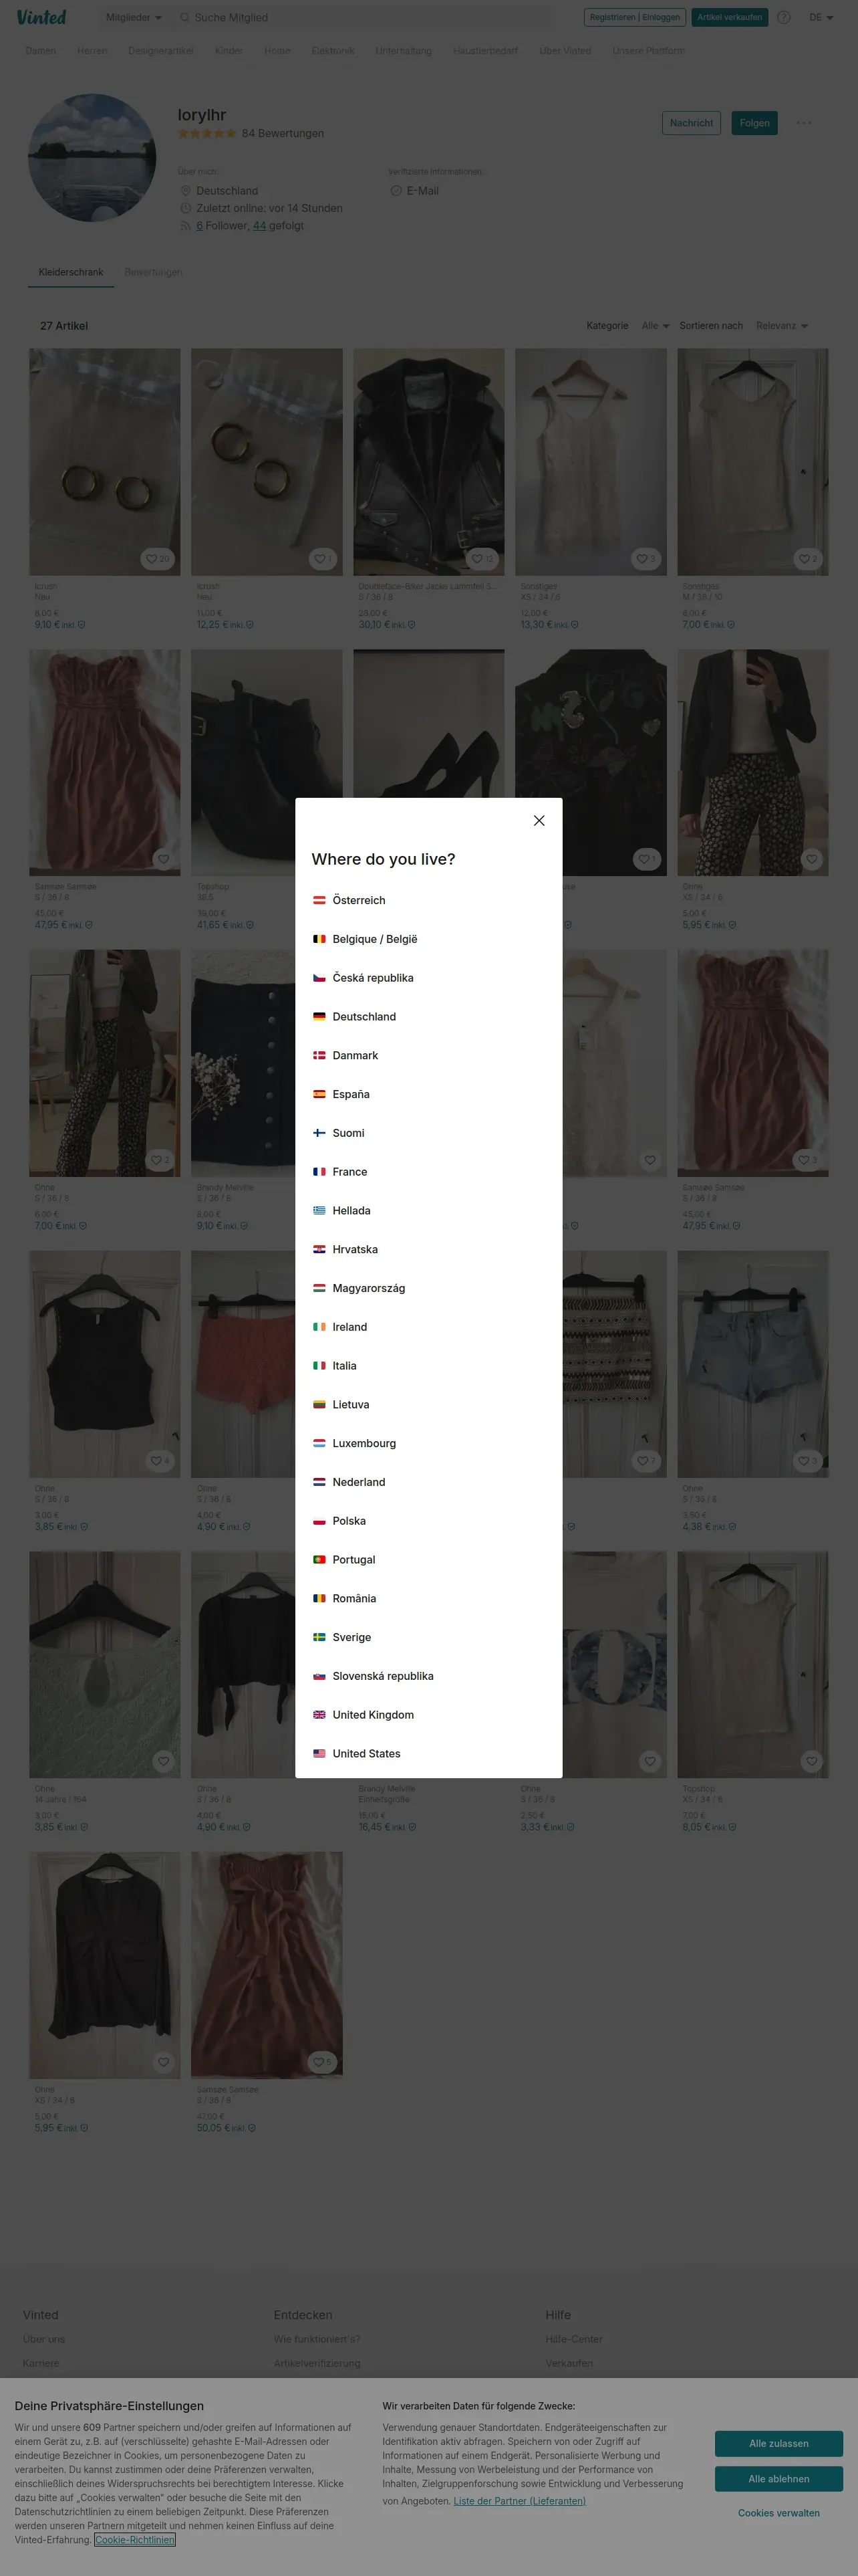
Task: Open the Designerartikel menu
Action: [x=161, y=50]
